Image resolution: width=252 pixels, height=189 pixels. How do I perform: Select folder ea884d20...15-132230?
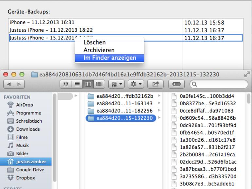click(x=121, y=118)
